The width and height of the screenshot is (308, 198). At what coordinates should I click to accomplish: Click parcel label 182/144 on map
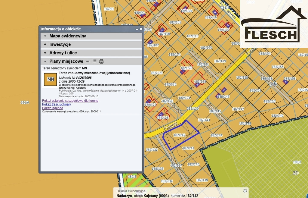[x=216, y=135]
